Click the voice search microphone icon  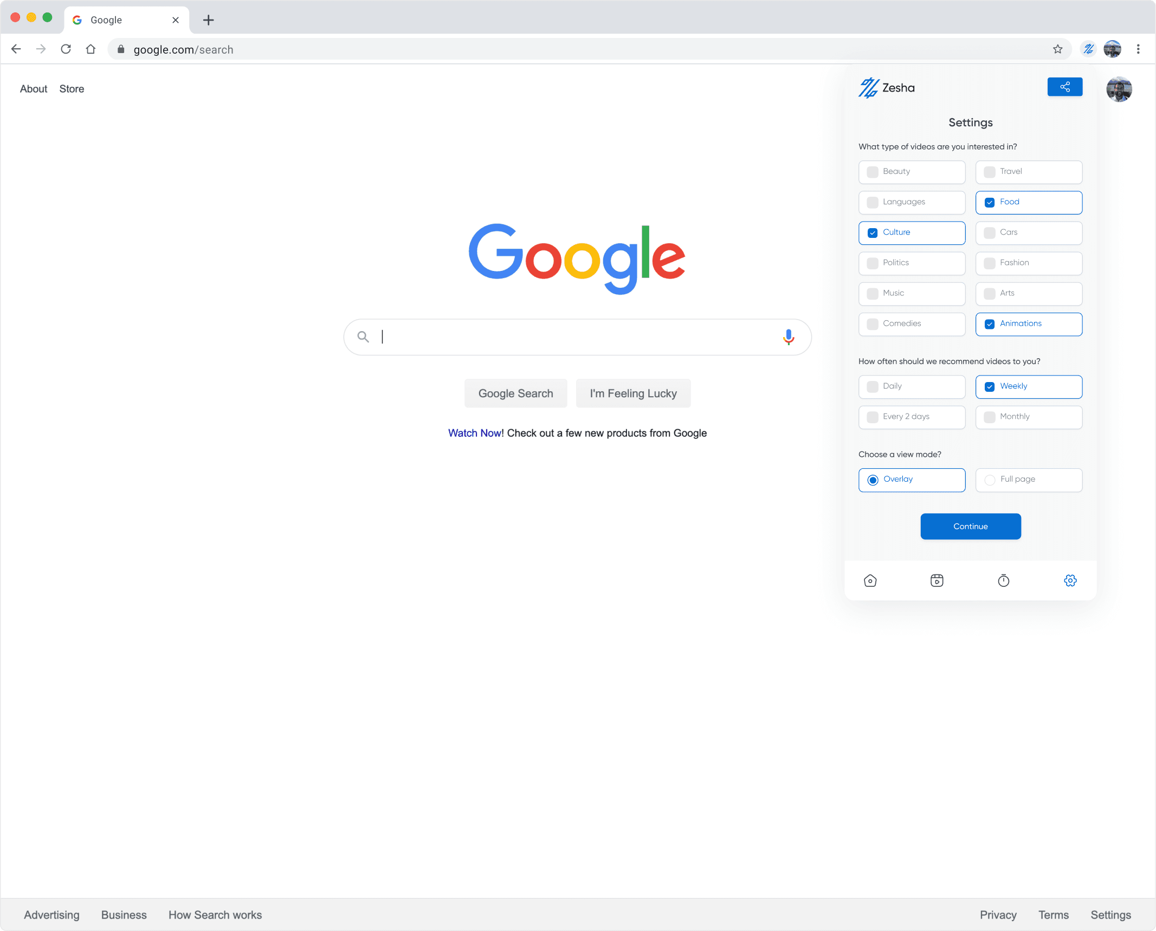tap(788, 337)
